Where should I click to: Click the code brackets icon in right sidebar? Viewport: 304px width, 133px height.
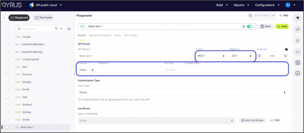(x=297, y=52)
